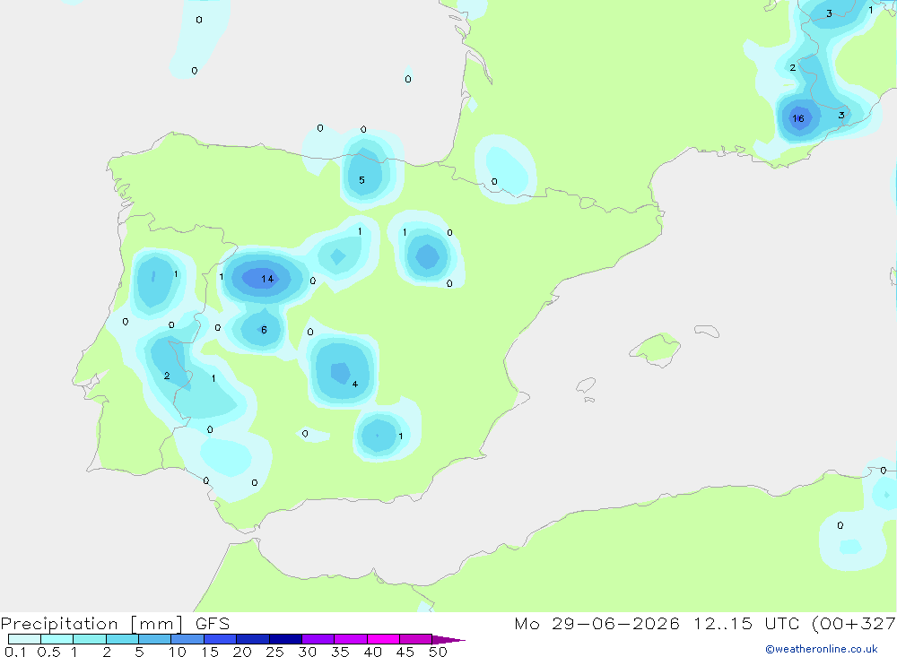Click the legend label '0.5'

pos(48,652)
